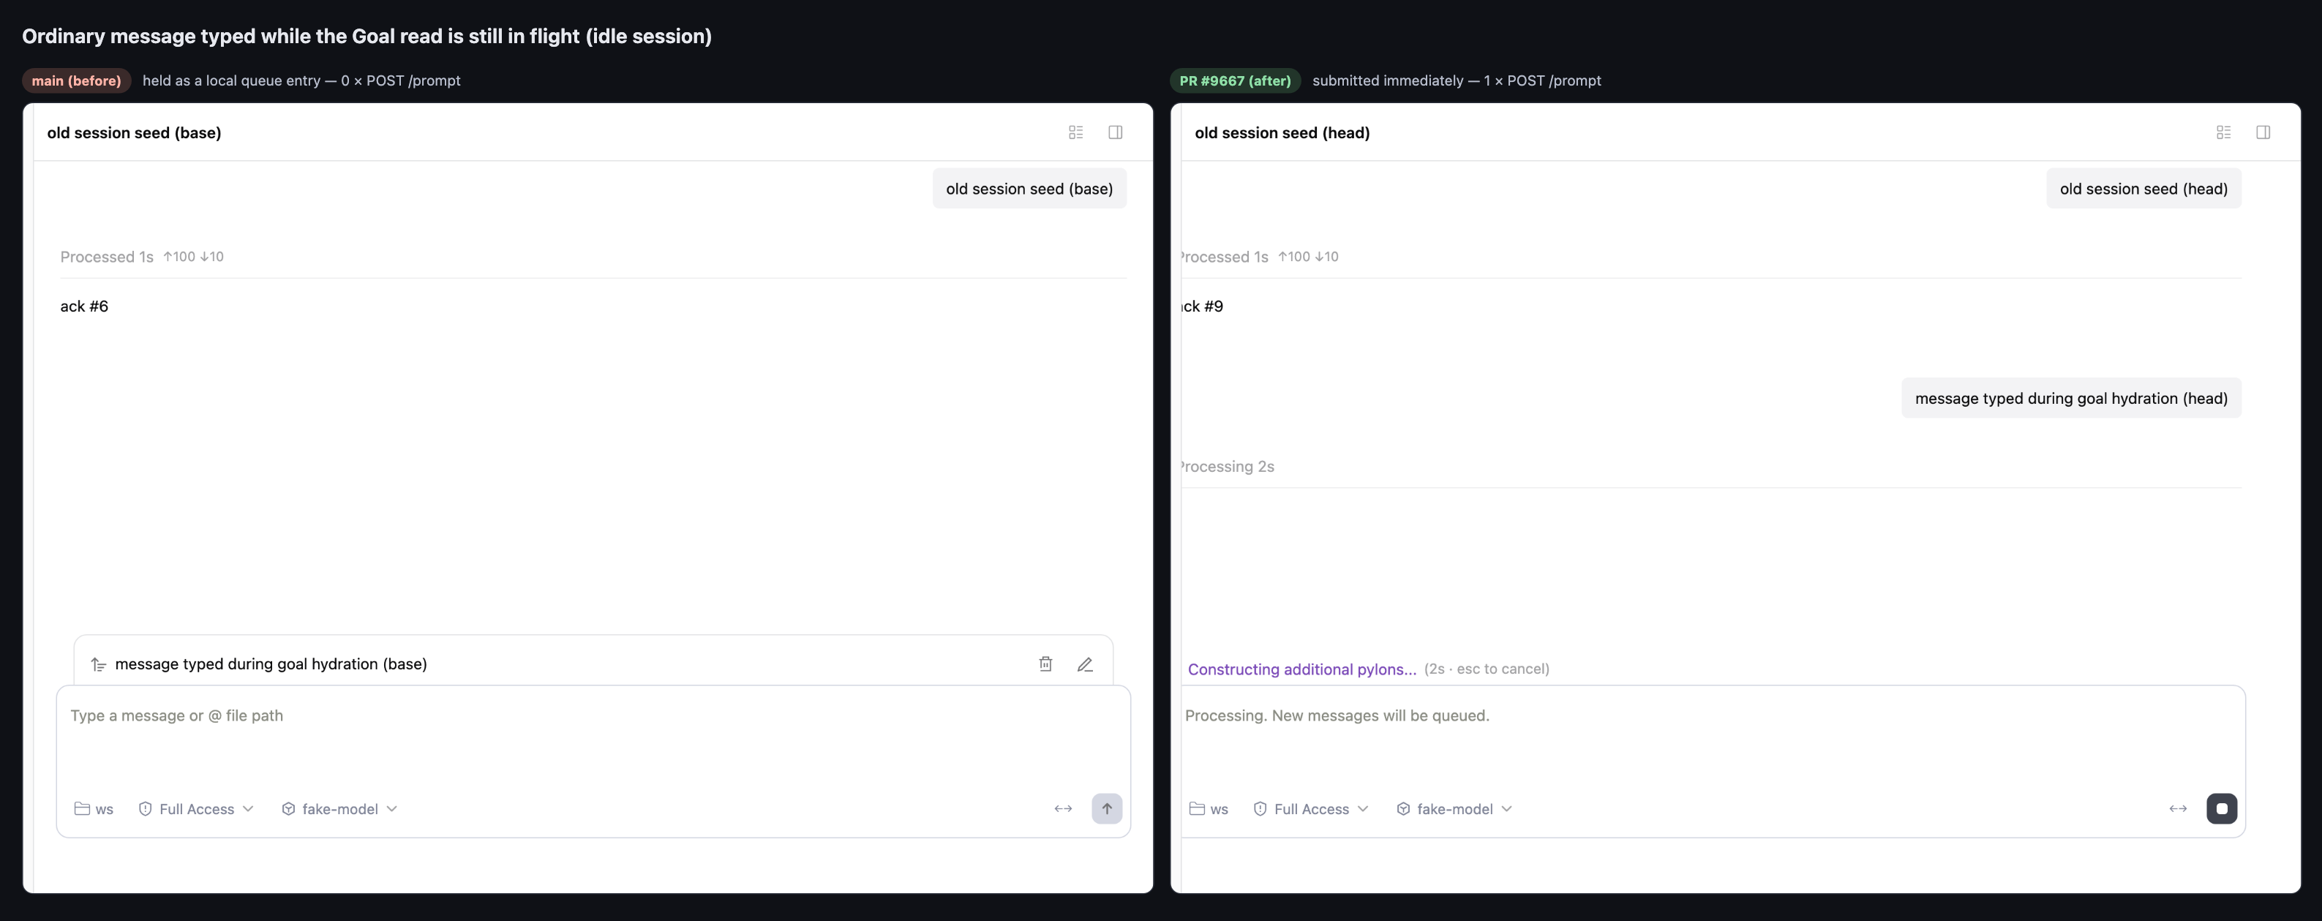Open Full Access dropdown in base composer
The image size is (2322, 921).
(195, 809)
